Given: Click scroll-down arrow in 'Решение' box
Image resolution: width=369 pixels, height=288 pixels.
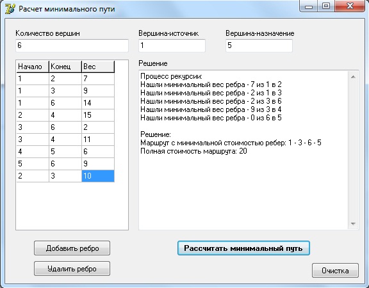Looking at the screenshot, I should [x=353, y=223].
